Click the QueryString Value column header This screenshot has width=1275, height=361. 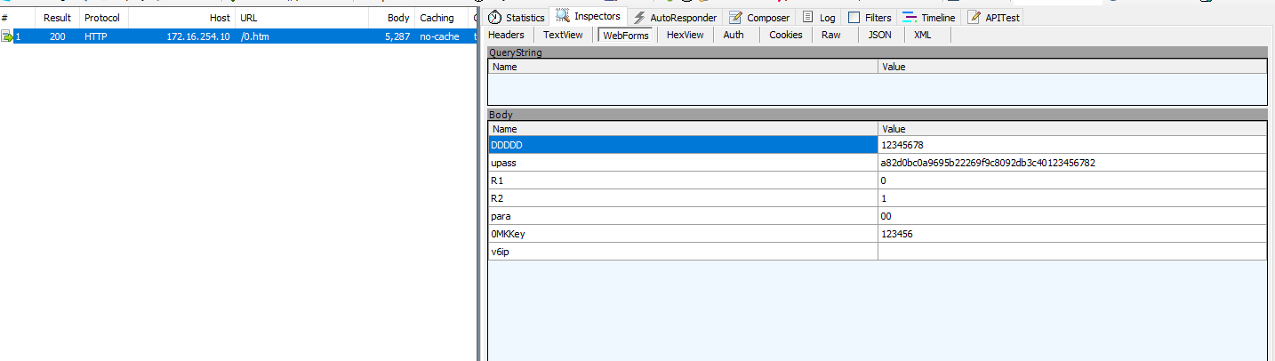click(1072, 67)
